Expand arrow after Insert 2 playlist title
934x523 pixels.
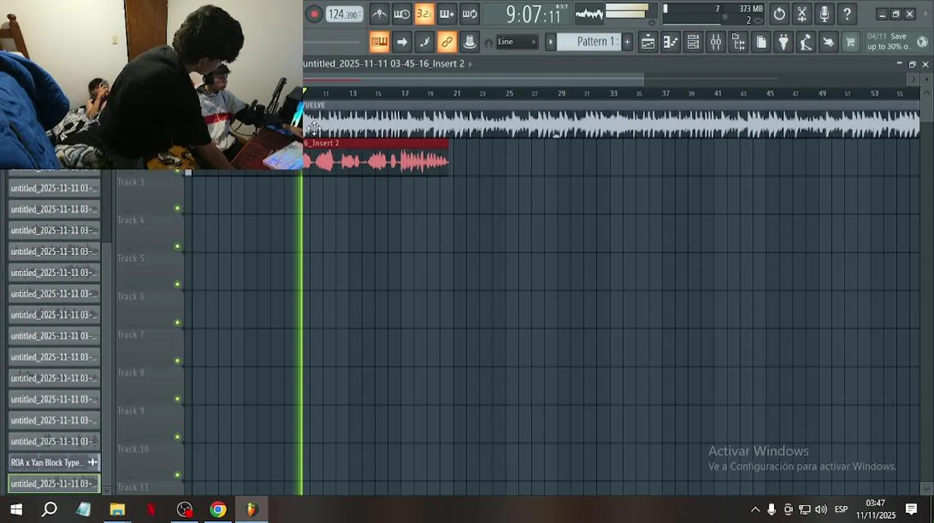tap(470, 64)
